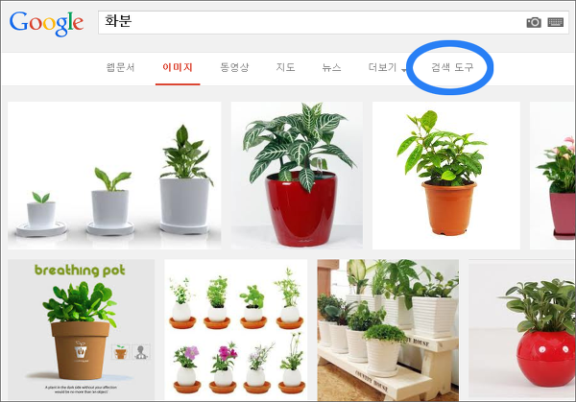Click the search box containing 화분
Screen dimensions: 576x402
point(333,22)
